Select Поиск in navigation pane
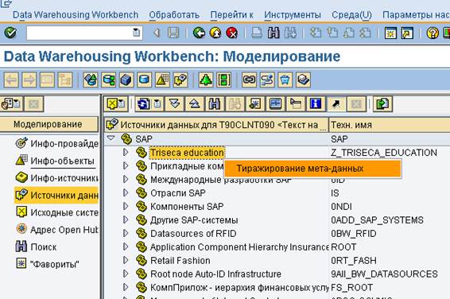Screen dimensions: 450x299 click(x=36, y=247)
